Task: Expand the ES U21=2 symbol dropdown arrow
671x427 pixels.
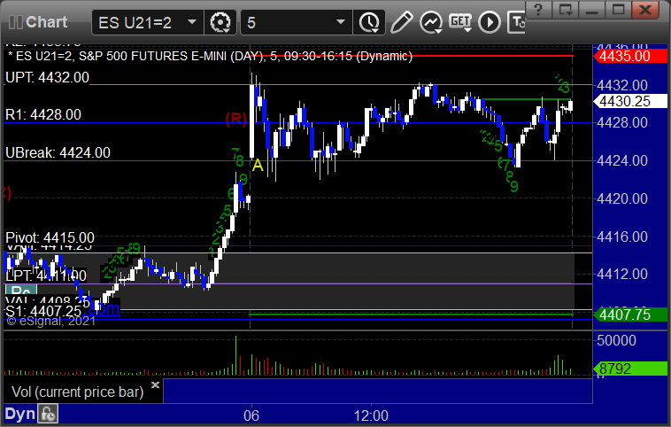Action: pyautogui.click(x=192, y=21)
